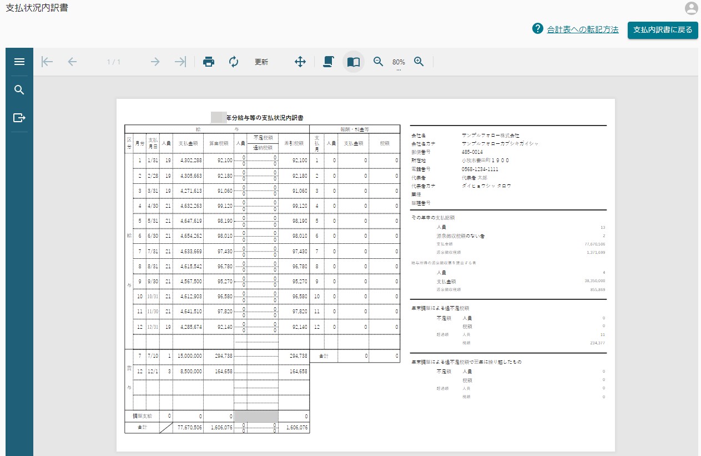Click the payment amount 38,350,000

(x=594, y=281)
